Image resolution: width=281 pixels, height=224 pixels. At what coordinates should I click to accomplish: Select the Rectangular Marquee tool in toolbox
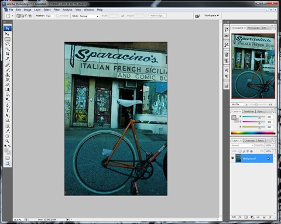click(x=8, y=39)
